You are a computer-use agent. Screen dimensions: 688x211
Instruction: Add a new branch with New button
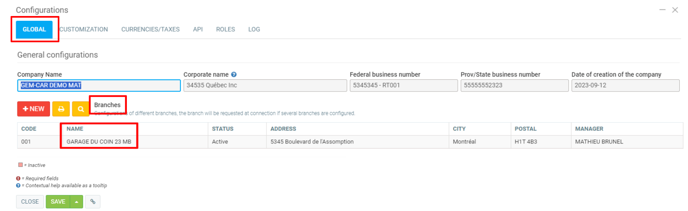(33, 109)
